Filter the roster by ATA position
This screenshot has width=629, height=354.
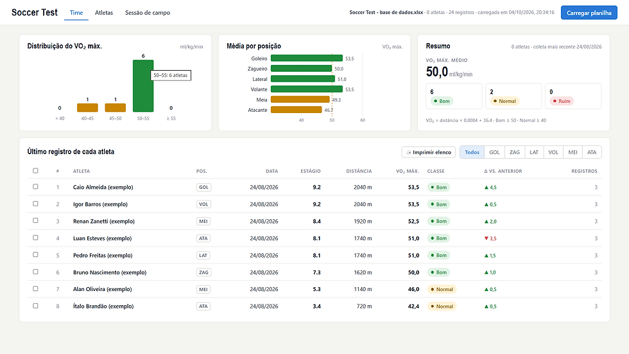coord(592,152)
